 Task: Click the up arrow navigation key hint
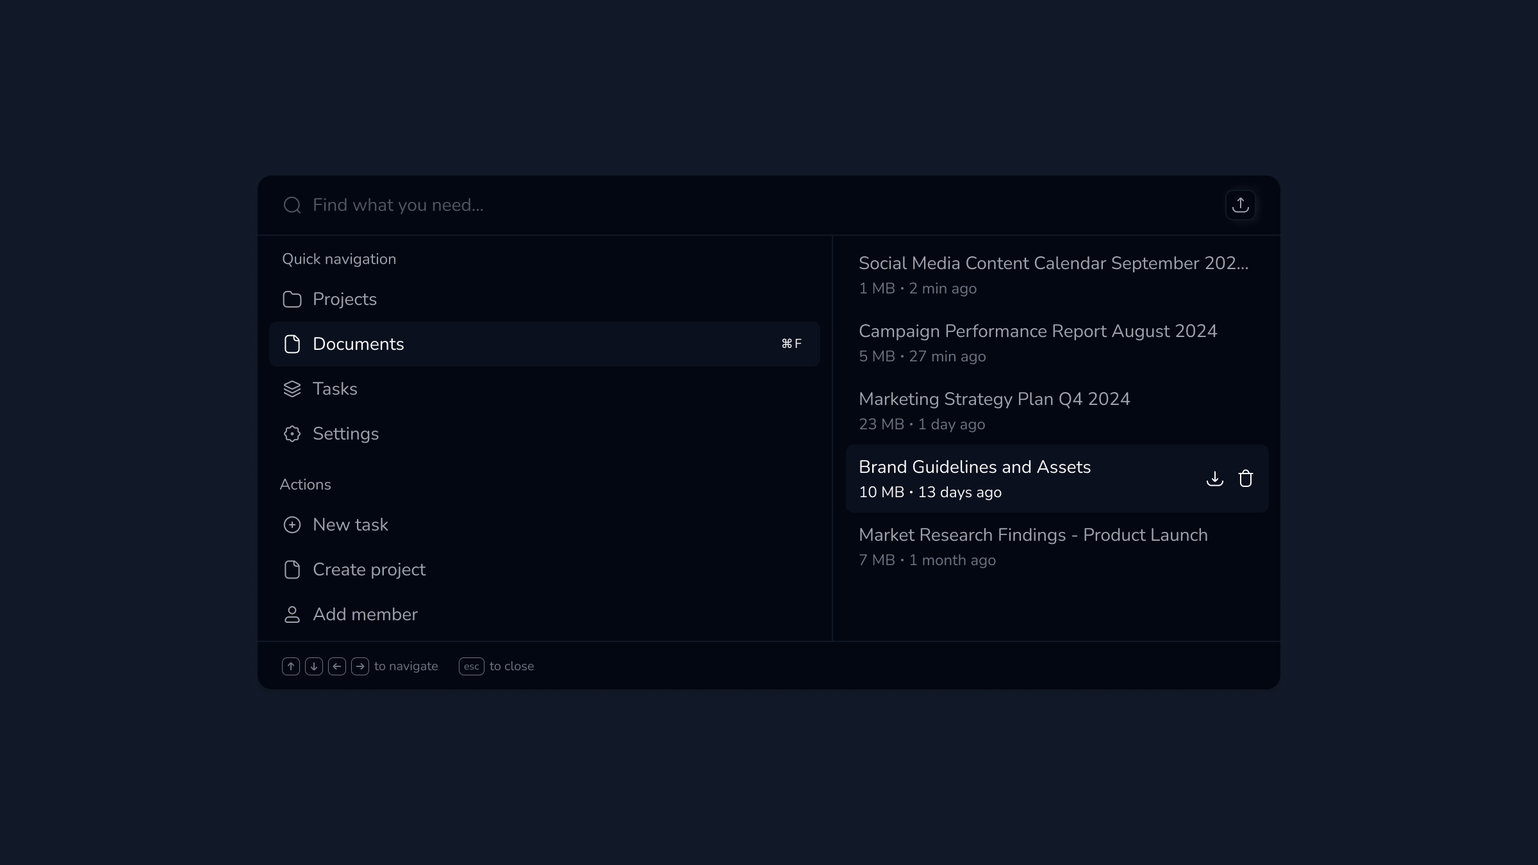tap(290, 666)
